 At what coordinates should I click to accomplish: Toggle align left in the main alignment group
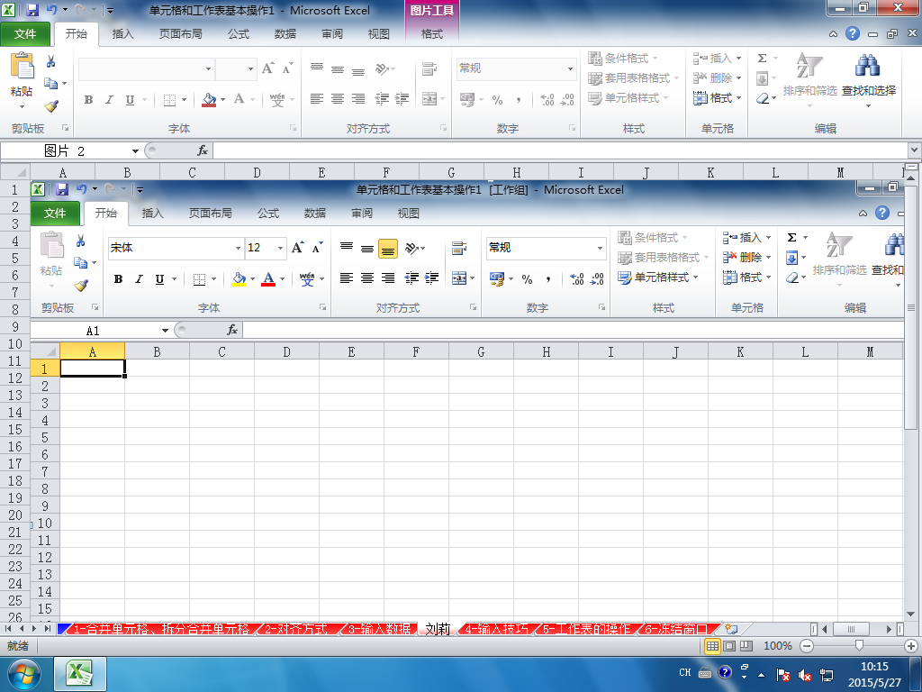317,99
